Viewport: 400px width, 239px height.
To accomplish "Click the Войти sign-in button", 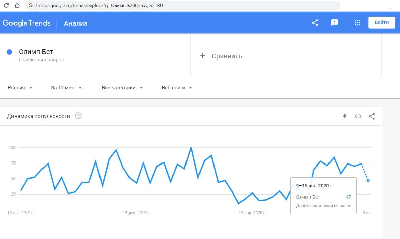I will coord(381,23).
